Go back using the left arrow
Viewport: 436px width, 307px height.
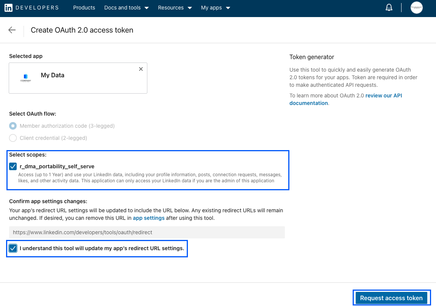click(x=12, y=30)
